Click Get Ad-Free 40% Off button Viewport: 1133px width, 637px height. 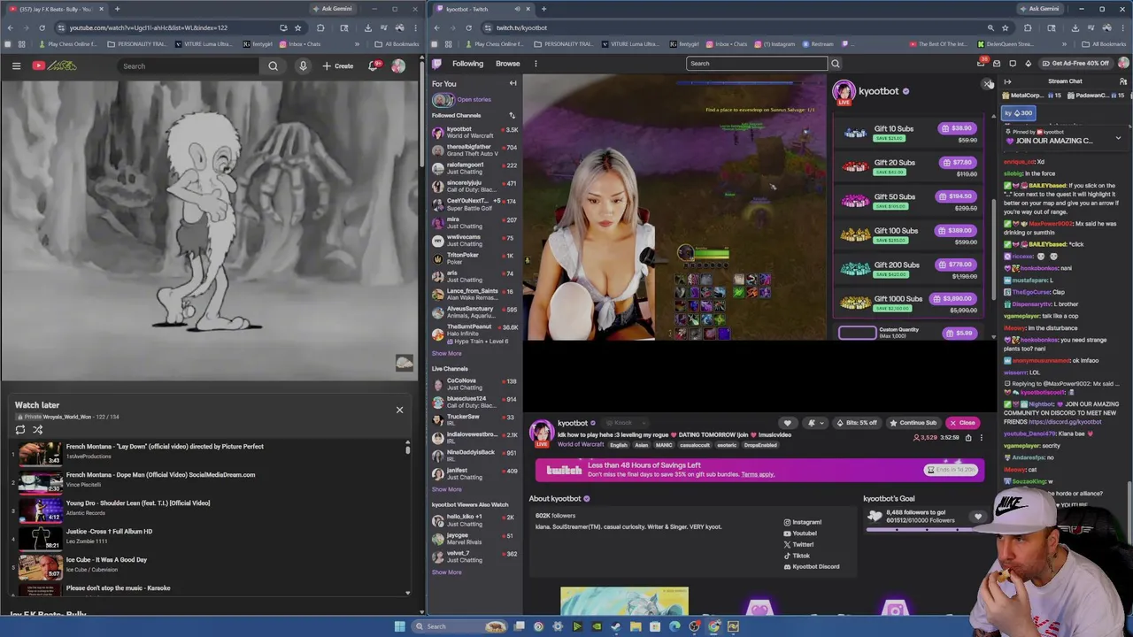coord(1075,64)
